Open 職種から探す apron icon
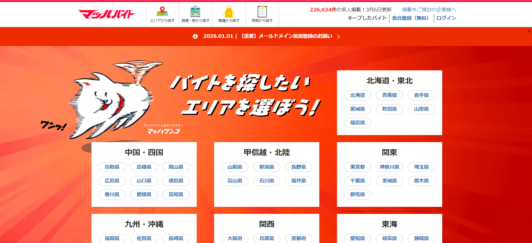The width and height of the screenshot is (532, 243). coord(229,12)
